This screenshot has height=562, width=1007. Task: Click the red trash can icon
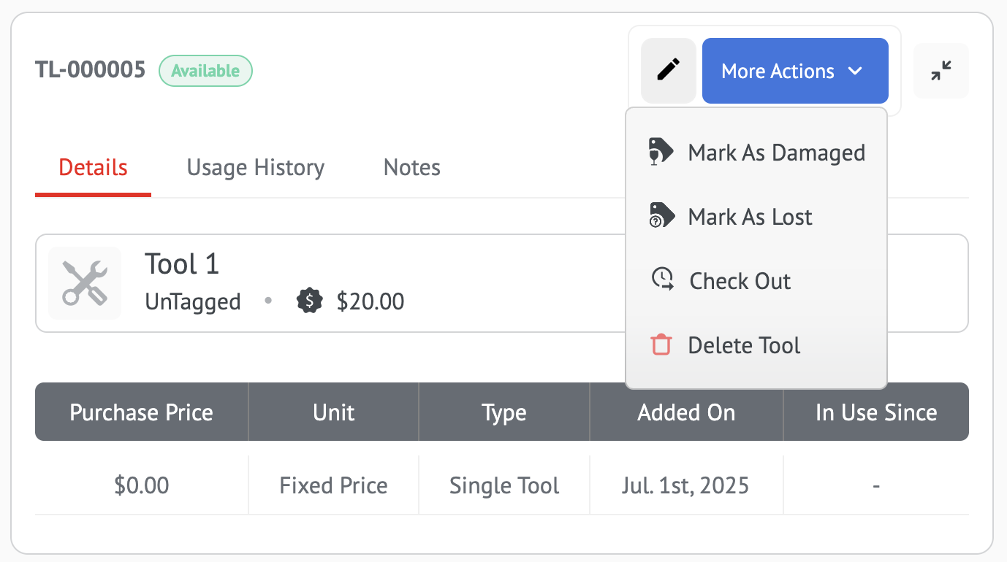(661, 344)
